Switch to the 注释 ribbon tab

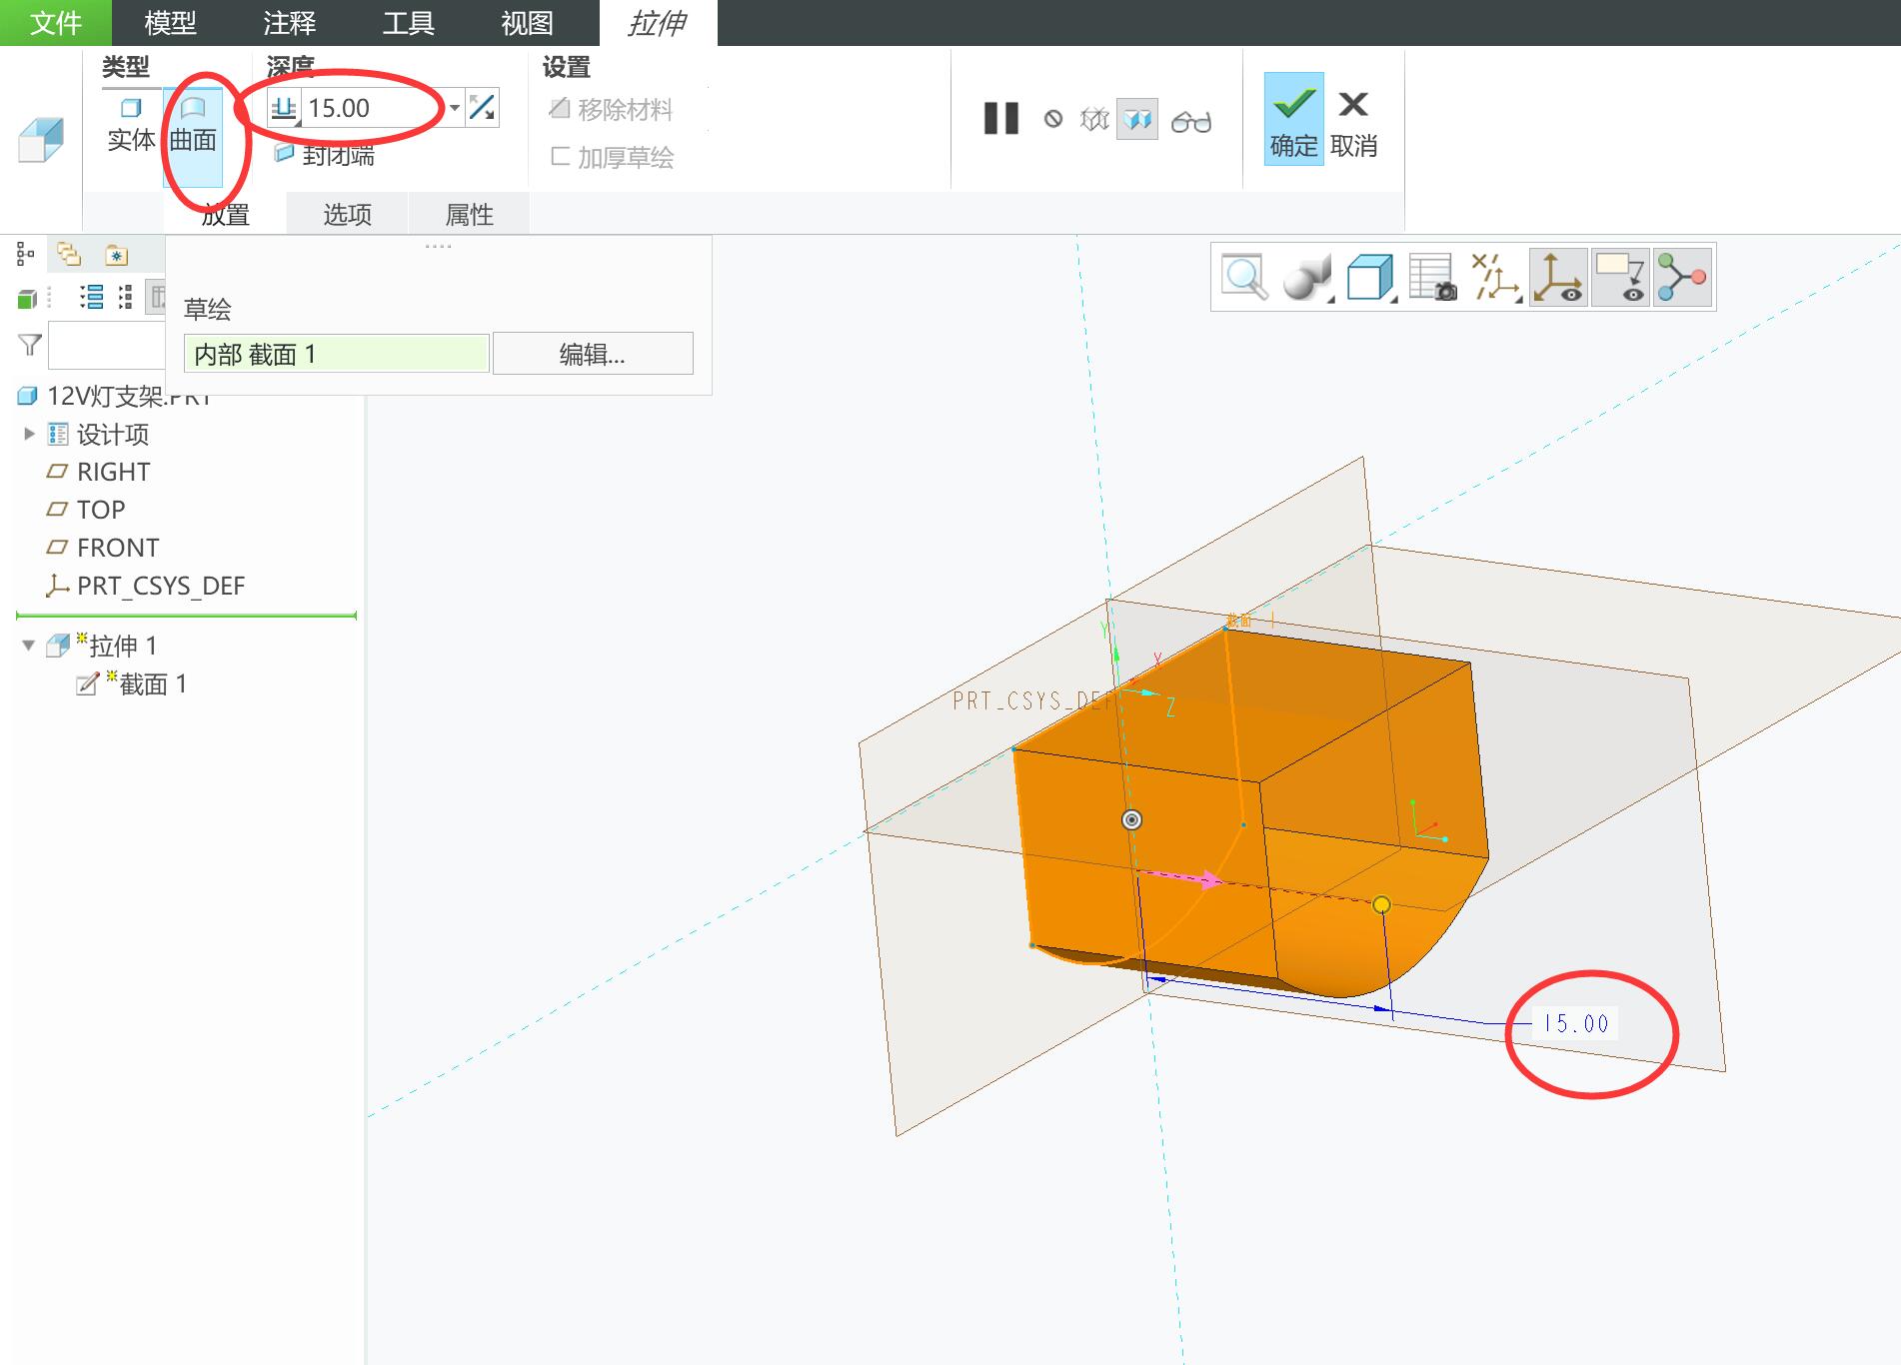coord(290,23)
